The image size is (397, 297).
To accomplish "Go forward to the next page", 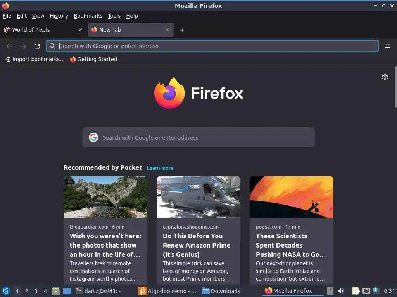I will tap(23, 46).
